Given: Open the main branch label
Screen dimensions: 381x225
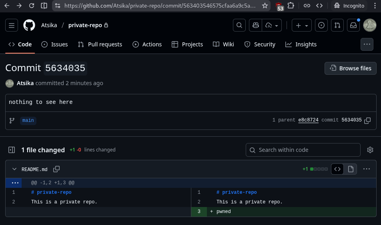Looking at the screenshot, I should pos(28,120).
